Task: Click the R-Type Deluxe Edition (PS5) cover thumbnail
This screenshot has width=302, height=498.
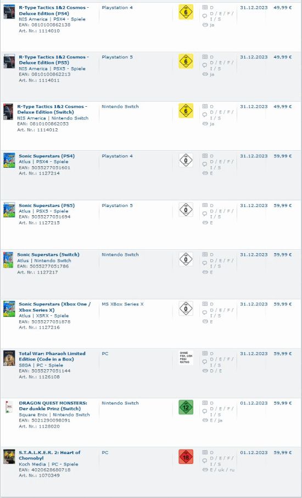Action: coord(9,61)
